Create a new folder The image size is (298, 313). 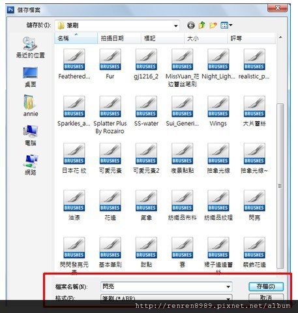coord(213,25)
